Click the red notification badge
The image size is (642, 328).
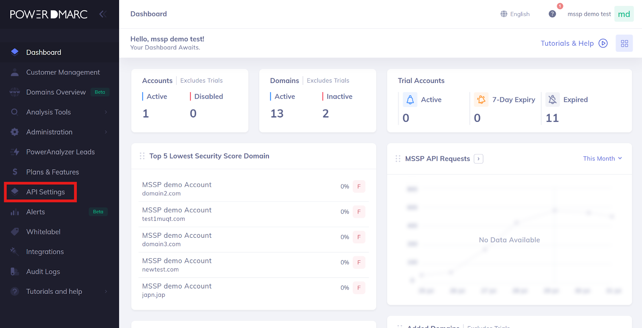tap(560, 6)
